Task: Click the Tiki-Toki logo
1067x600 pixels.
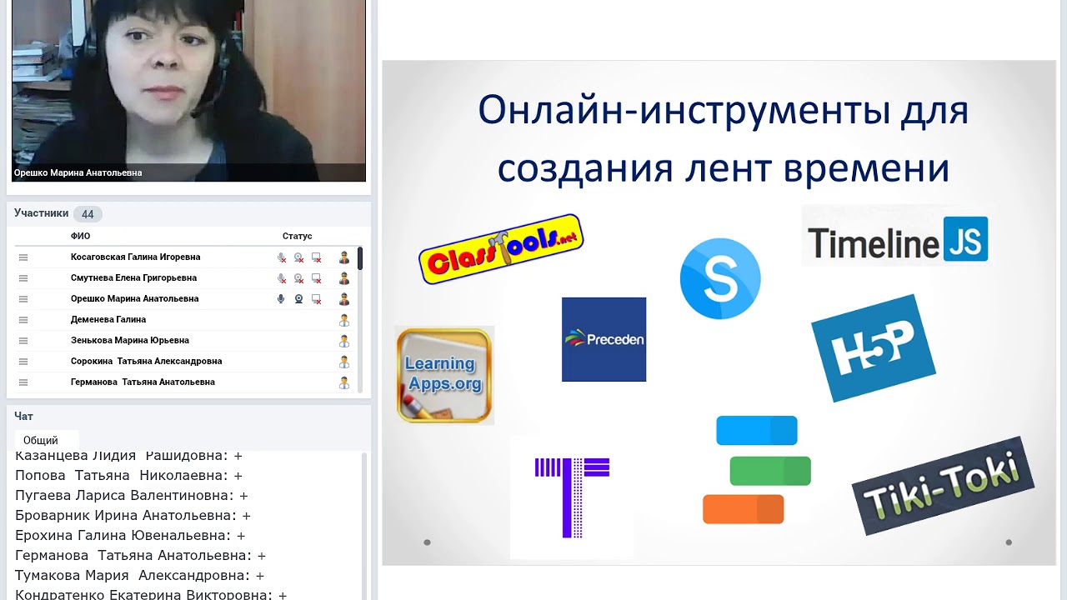Action: [943, 485]
